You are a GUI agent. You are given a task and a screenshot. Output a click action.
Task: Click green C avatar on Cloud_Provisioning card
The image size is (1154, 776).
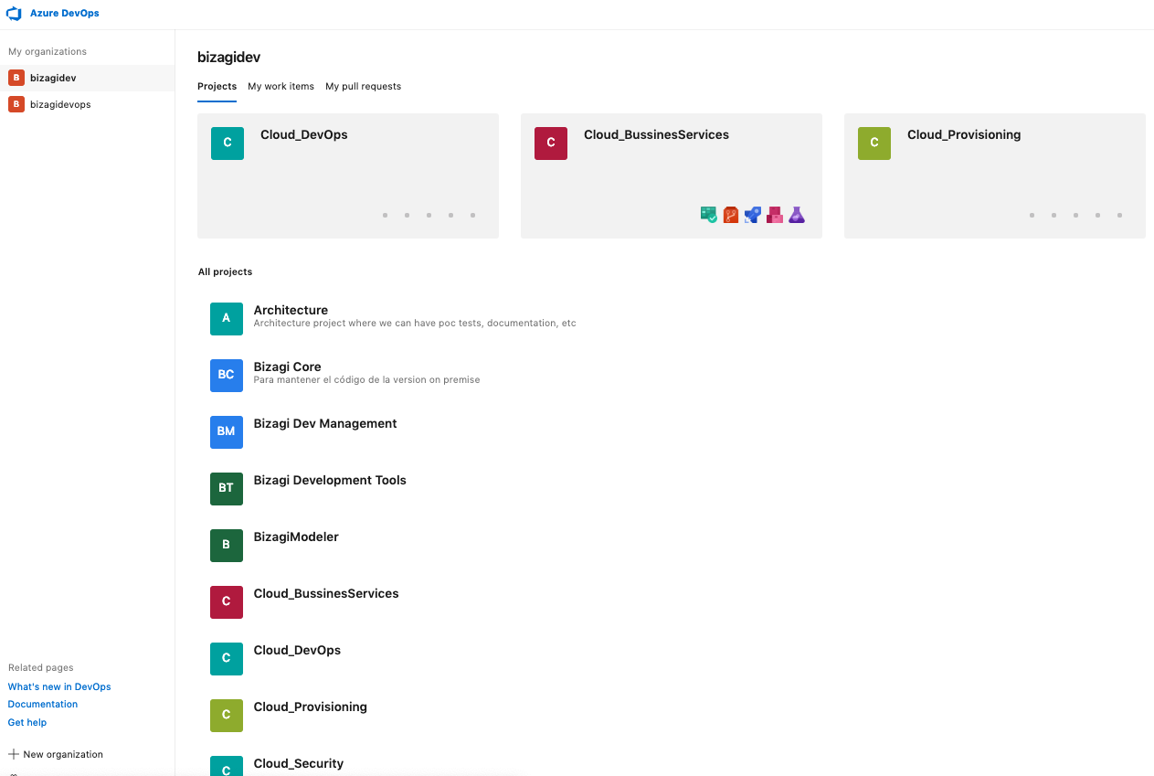tap(874, 144)
